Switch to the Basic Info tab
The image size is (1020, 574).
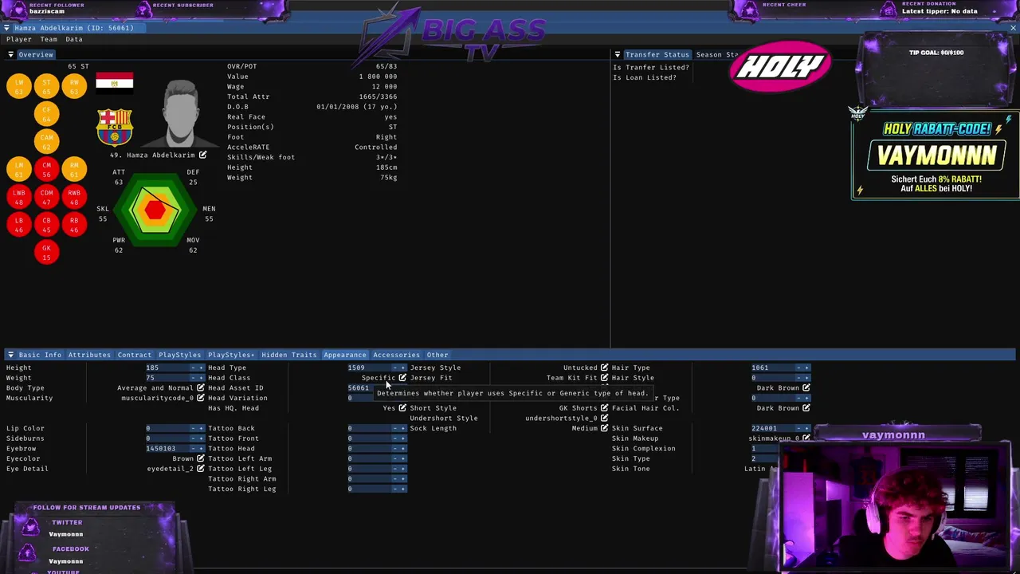click(x=40, y=355)
